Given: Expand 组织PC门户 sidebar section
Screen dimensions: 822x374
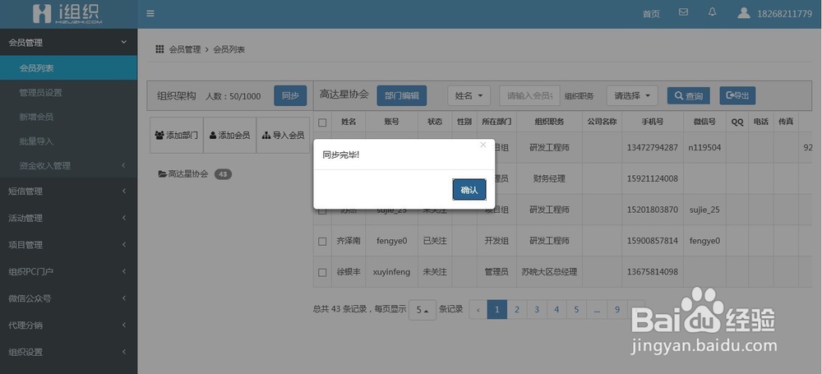Looking at the screenshot, I should [68, 272].
